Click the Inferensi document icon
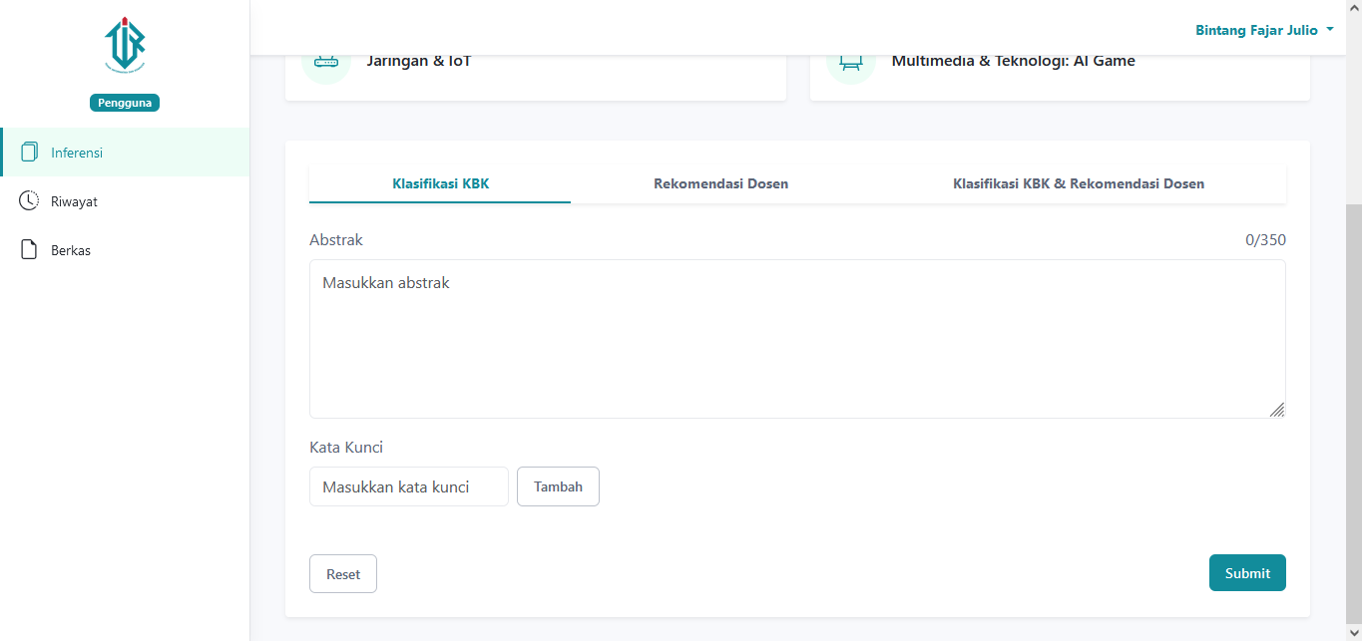 click(29, 153)
